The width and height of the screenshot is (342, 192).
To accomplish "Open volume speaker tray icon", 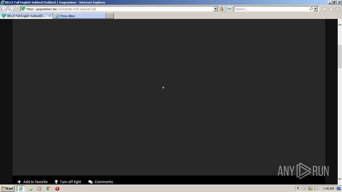I will [x=304, y=189].
